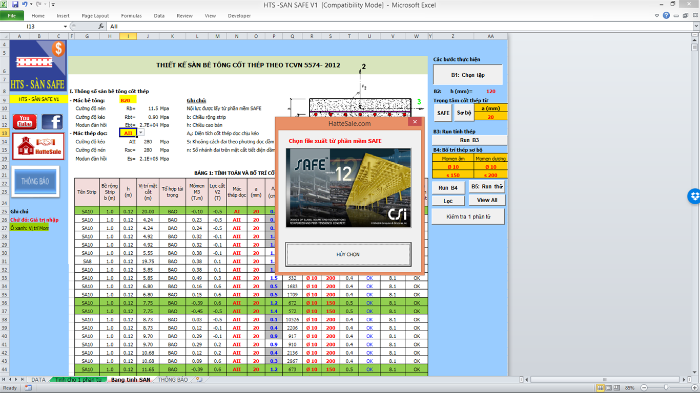Switch to the DATA sheet tab
This screenshot has width=700, height=393.
point(38,380)
